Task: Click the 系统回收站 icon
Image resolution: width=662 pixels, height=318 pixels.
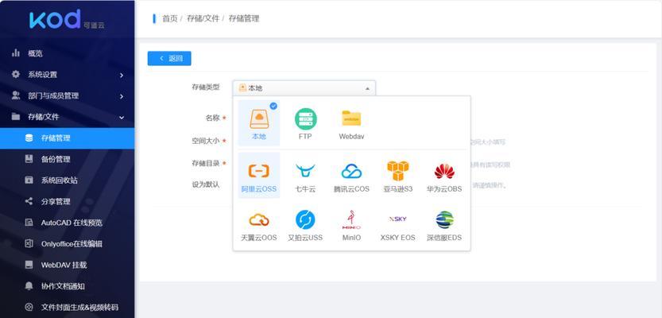Action: [29, 180]
